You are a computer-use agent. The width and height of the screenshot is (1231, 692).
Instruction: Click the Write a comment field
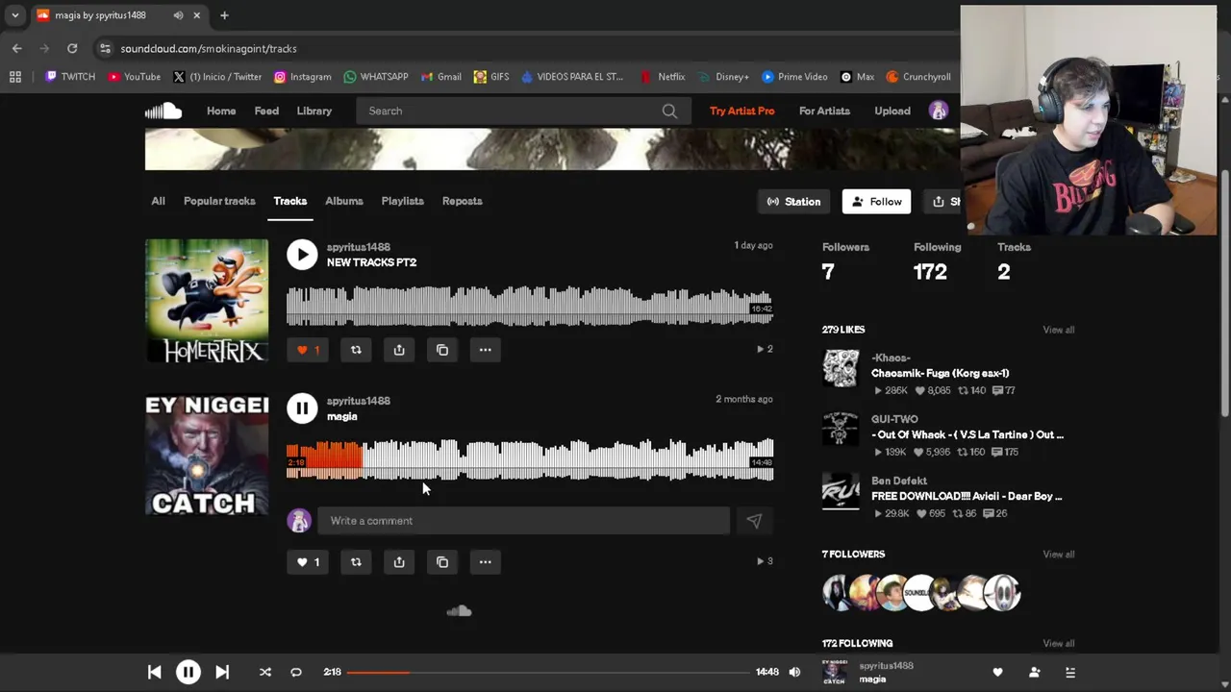(x=523, y=521)
